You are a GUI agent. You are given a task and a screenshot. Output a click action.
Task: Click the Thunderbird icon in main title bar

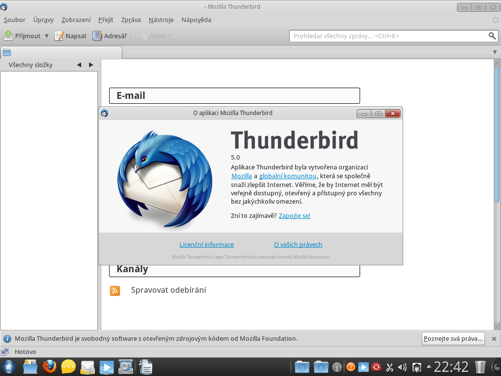pyautogui.click(x=4, y=7)
